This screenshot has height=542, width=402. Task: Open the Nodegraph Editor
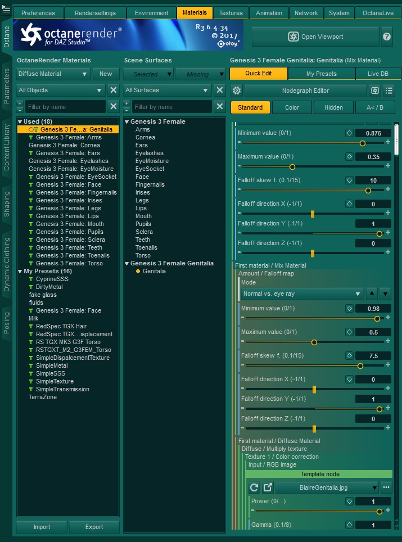click(x=305, y=91)
